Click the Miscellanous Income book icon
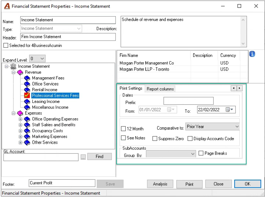Image resolution: width=265 pixels, height=197 pixels. (x=27, y=107)
